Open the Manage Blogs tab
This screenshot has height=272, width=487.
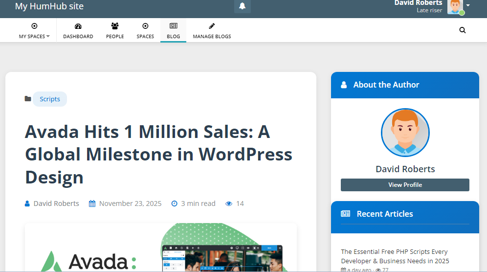click(x=212, y=30)
